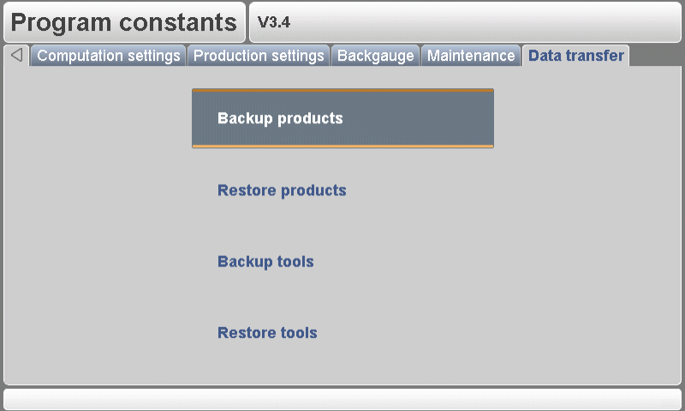Screen dimensions: 685x411
Task: Go to the Backgauge tab
Action: click(375, 57)
